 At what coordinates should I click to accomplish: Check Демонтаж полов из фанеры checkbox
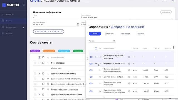tap(43, 84)
